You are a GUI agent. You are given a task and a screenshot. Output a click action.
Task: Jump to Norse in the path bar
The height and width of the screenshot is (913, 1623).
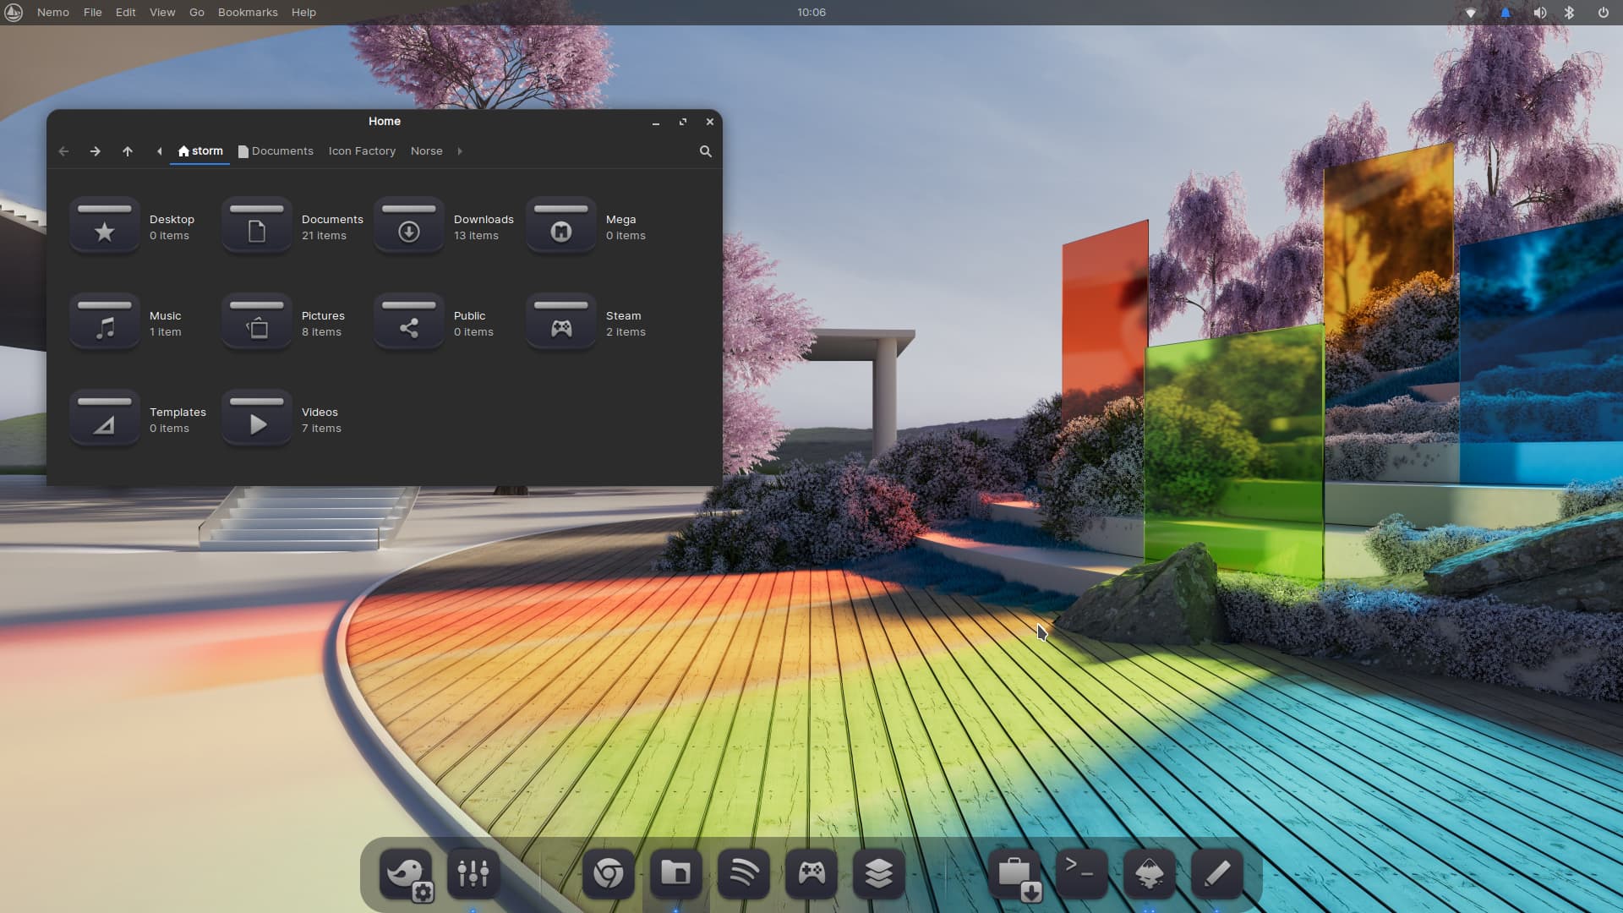[x=427, y=151]
